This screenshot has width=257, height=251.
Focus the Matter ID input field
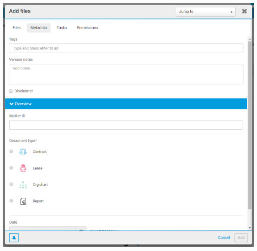coord(126,125)
